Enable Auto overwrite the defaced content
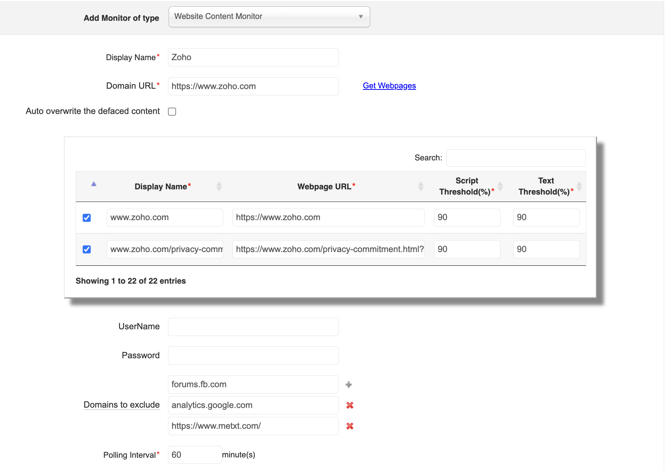This screenshot has width=666, height=470. click(x=172, y=112)
